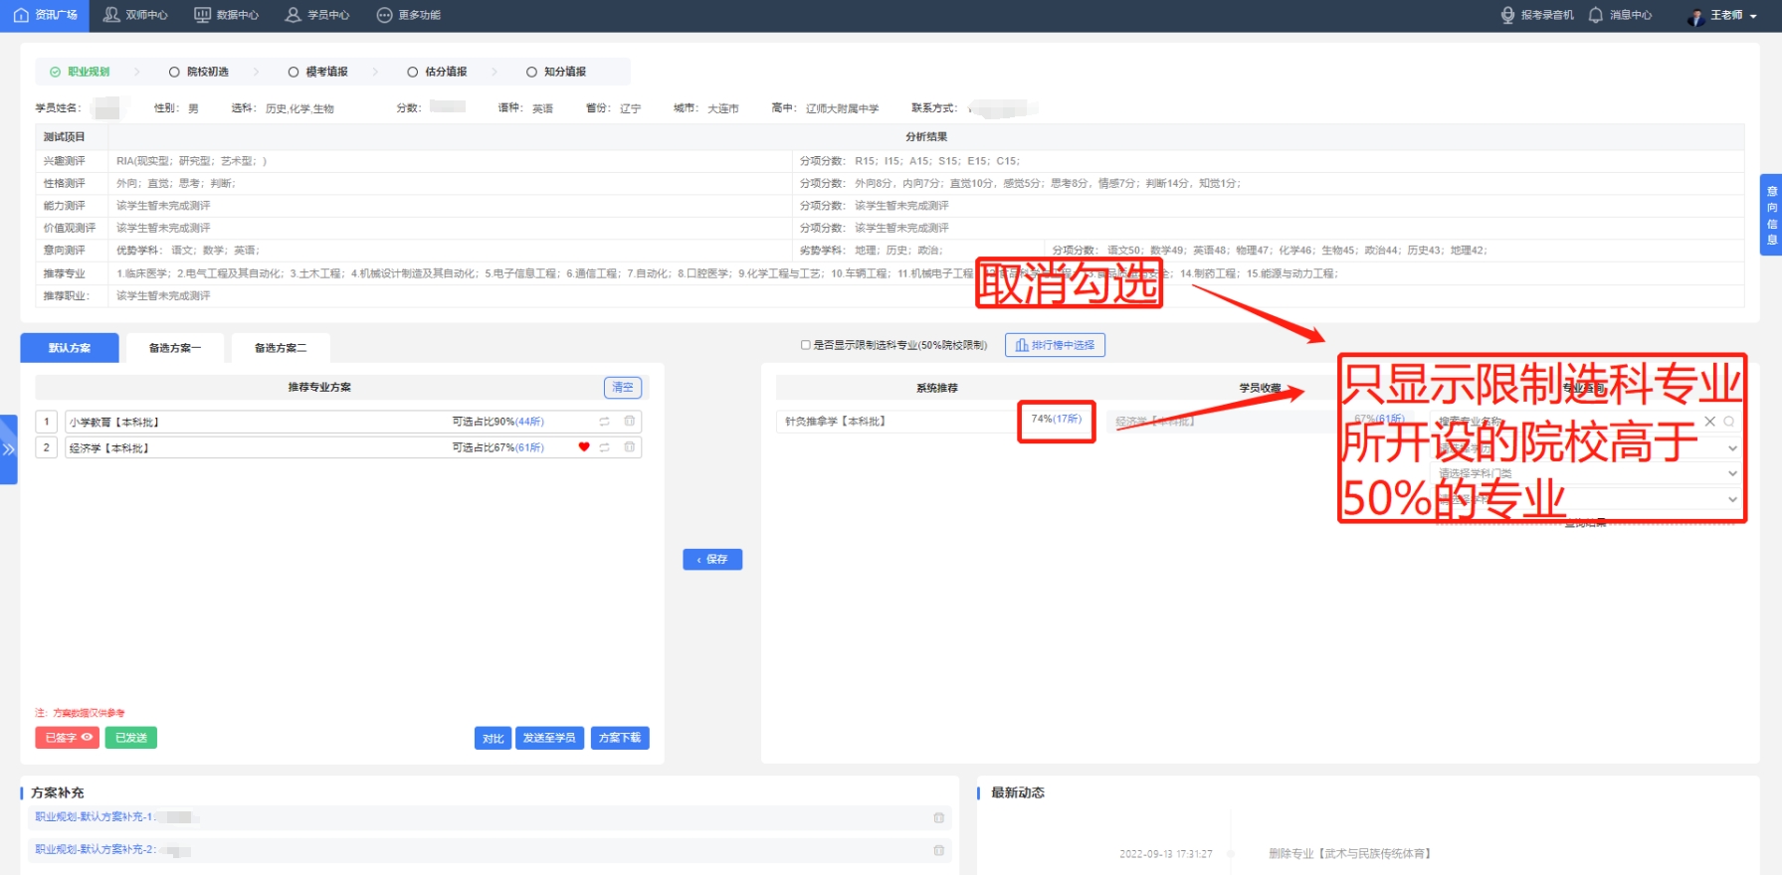
Task: Click search magnifier icon in 专业查询
Action: point(1729,422)
